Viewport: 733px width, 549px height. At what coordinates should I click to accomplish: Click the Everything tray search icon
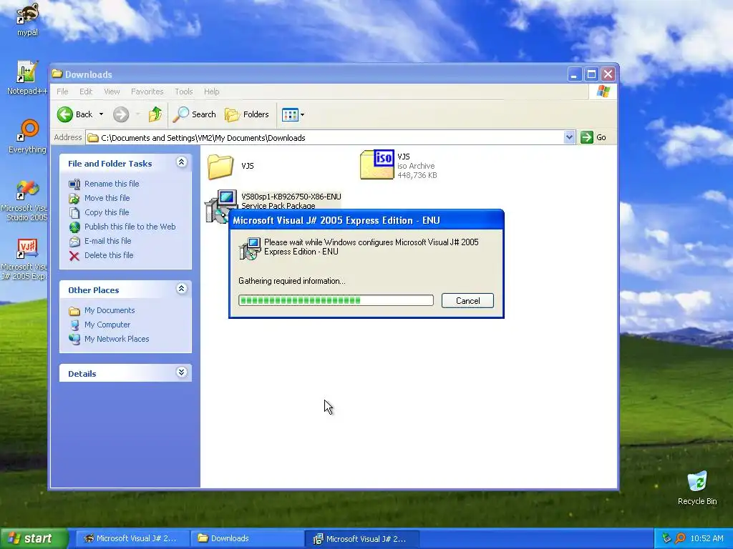coord(680,538)
